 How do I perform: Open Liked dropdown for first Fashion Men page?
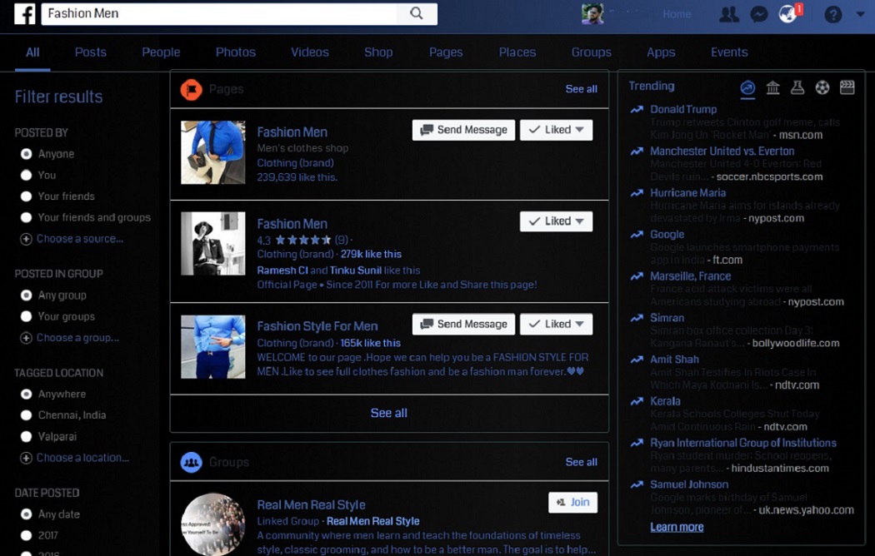556,130
